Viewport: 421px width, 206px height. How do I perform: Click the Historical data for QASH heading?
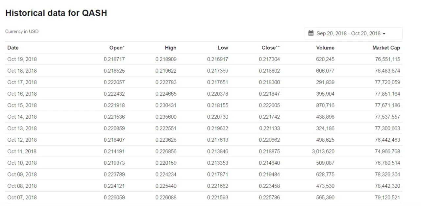tap(56, 13)
